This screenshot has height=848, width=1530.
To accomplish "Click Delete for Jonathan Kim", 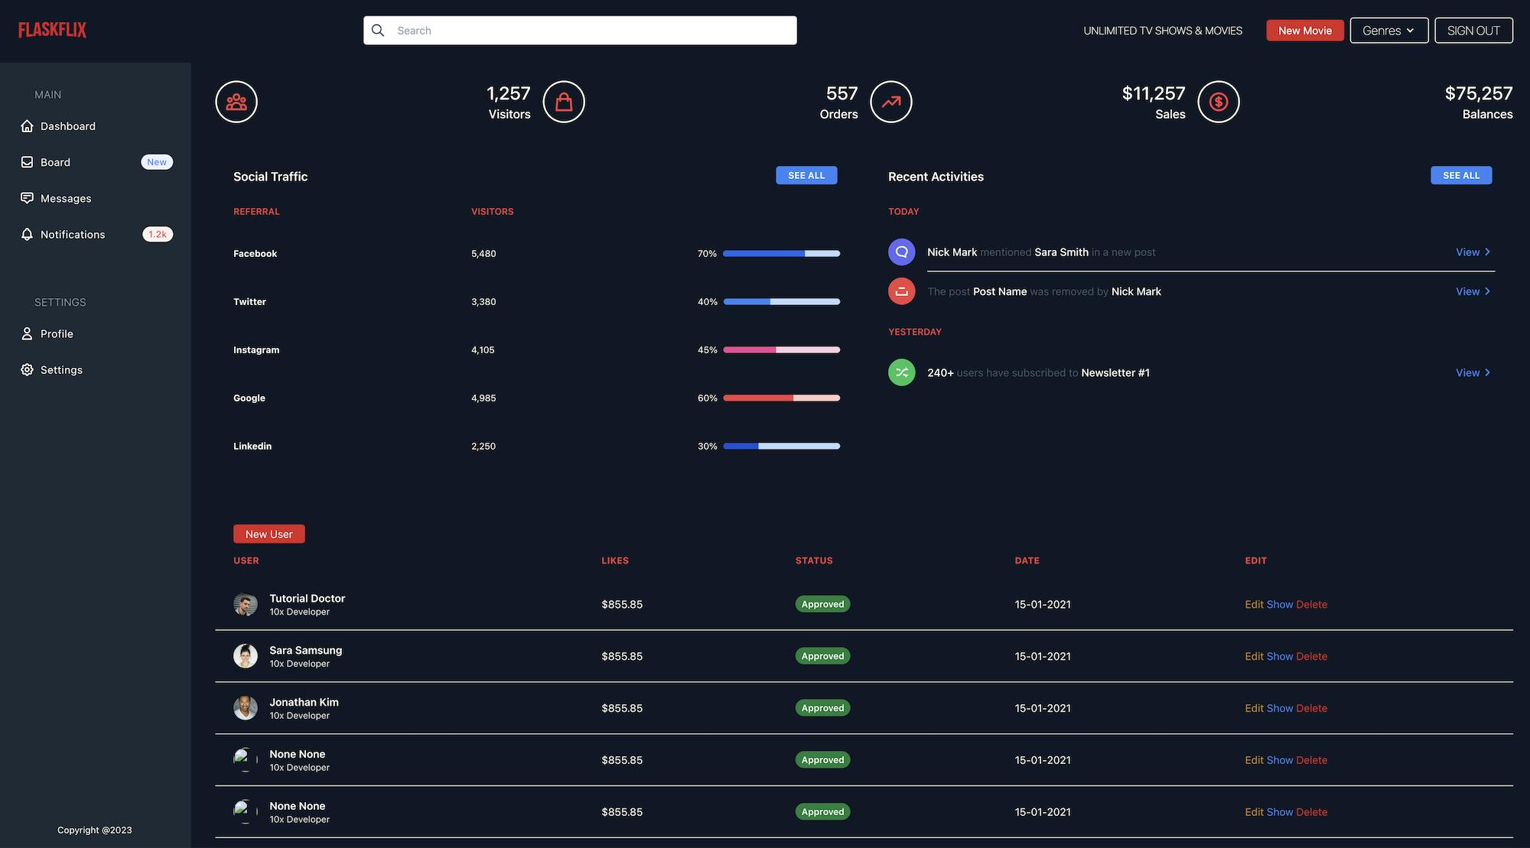I will (x=1312, y=708).
